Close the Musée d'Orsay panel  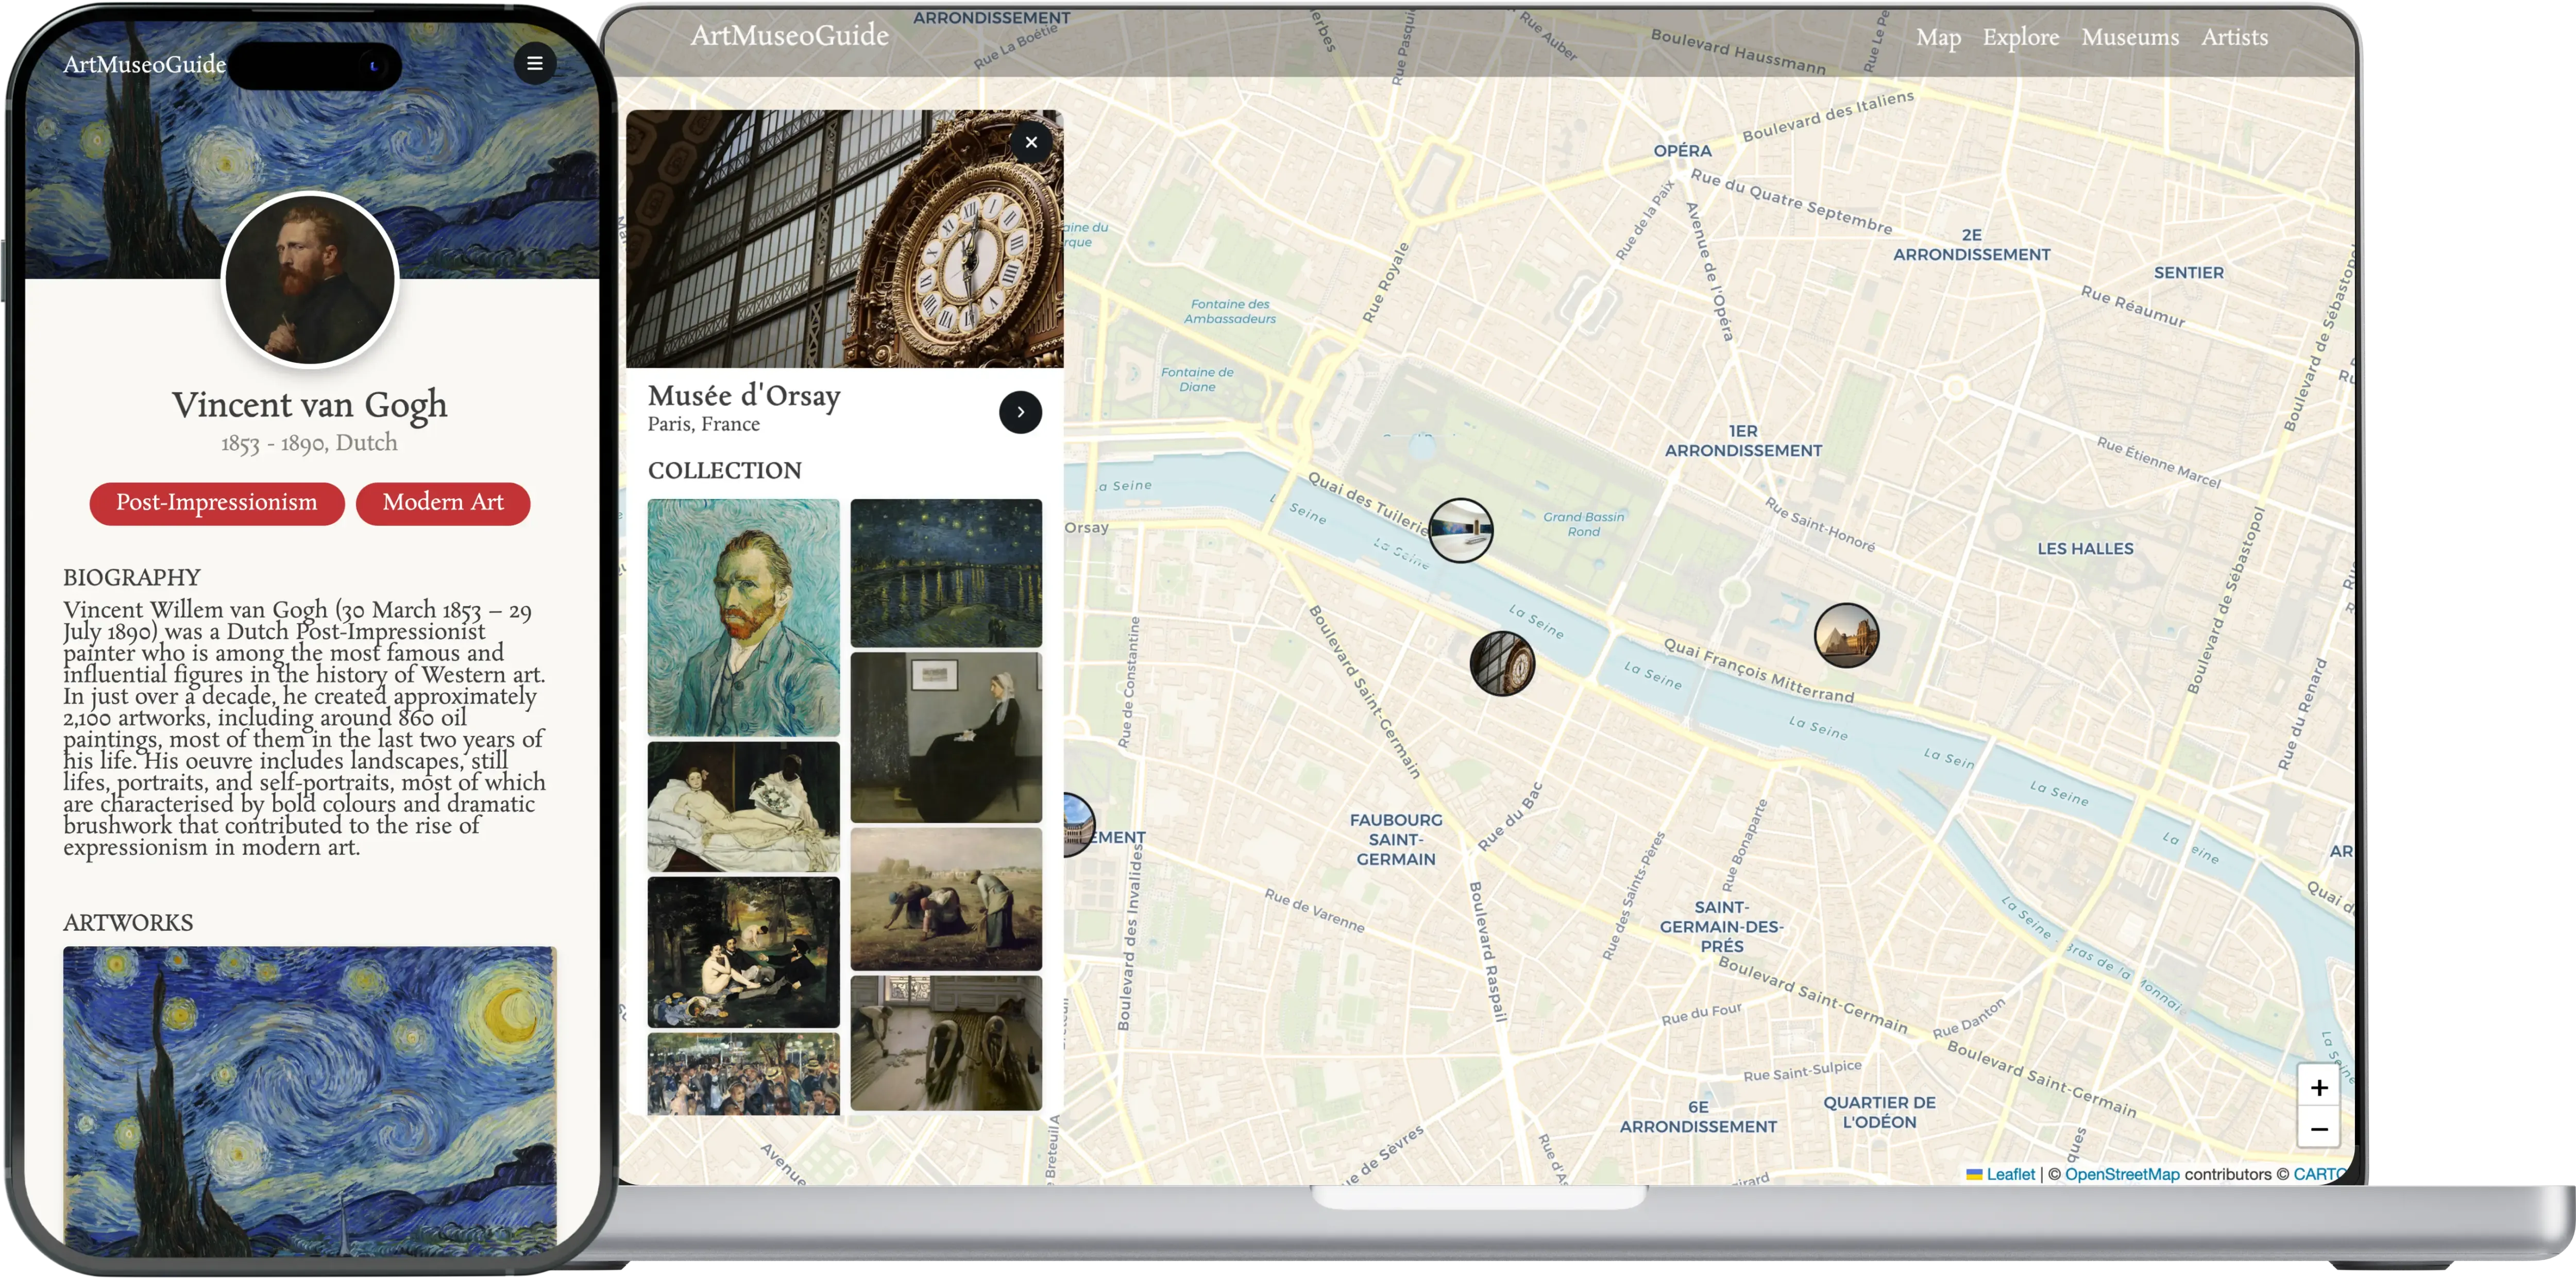(1031, 142)
